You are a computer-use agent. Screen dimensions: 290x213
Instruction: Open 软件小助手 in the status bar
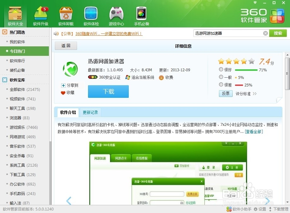pyautogui.click(x=239, y=209)
